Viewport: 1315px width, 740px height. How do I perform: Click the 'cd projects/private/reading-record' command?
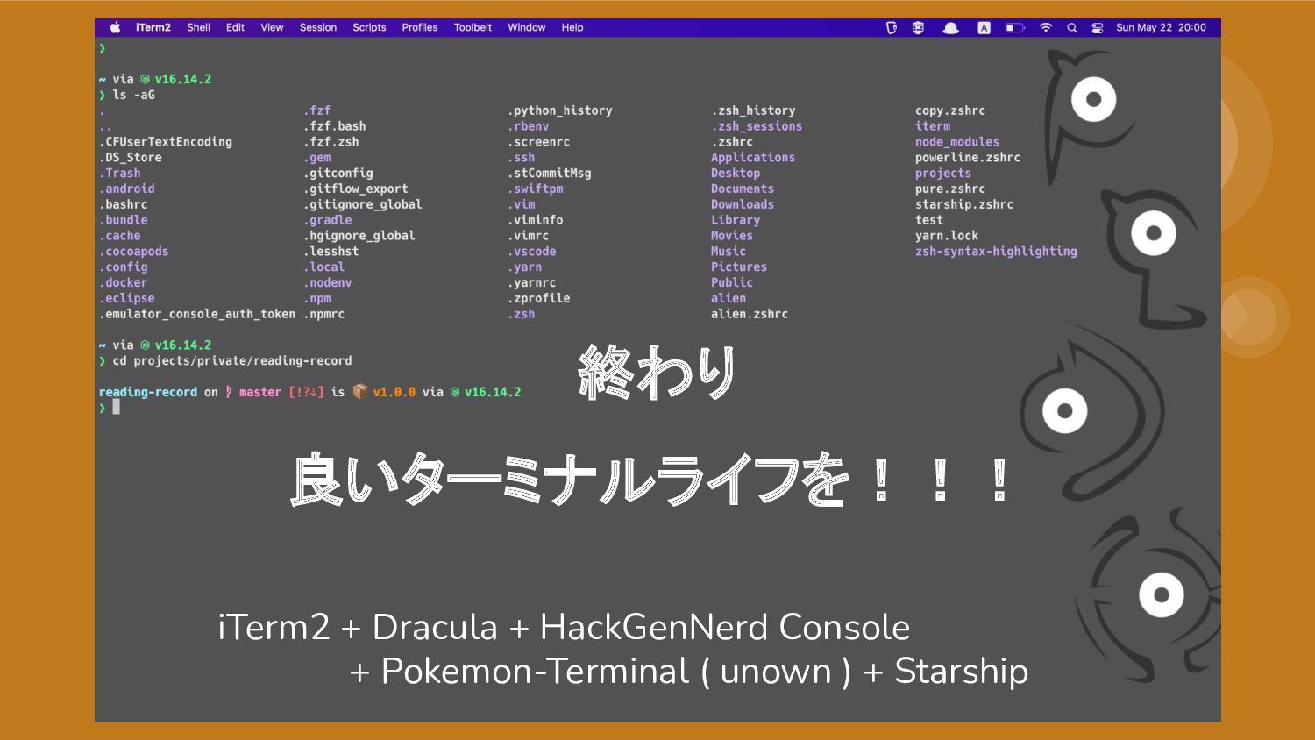[232, 361]
